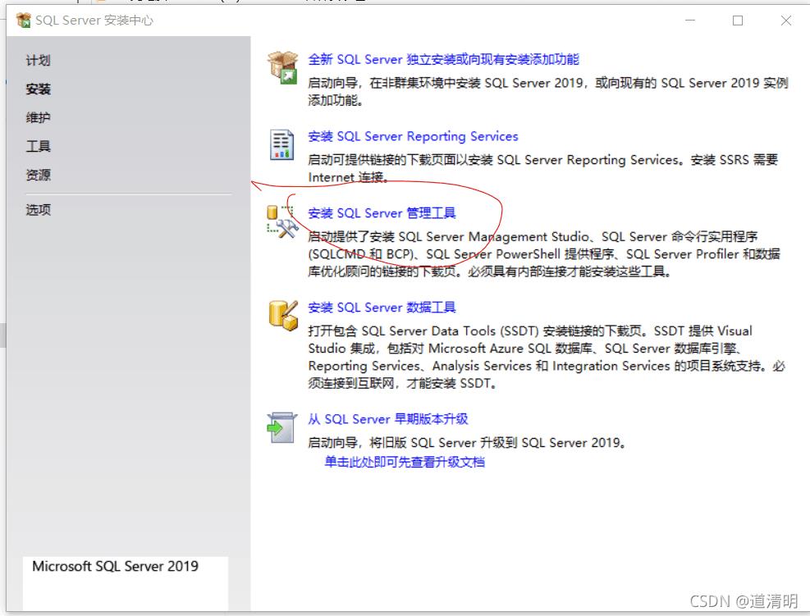
Task: Click description text starting 启动可提供链接的下载页面
Action: click(543, 168)
